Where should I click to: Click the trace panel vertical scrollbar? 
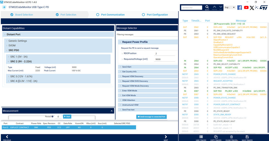point(268,97)
